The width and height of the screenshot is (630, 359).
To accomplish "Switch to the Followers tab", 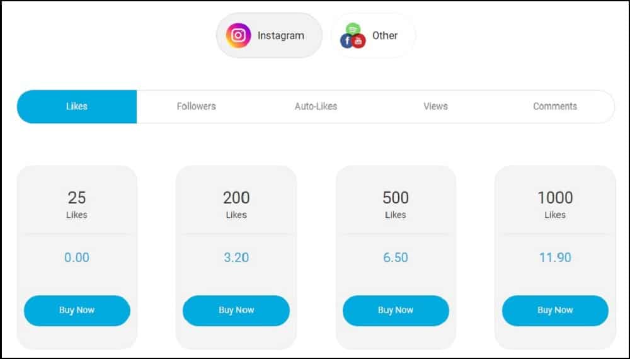I will pyautogui.click(x=197, y=106).
